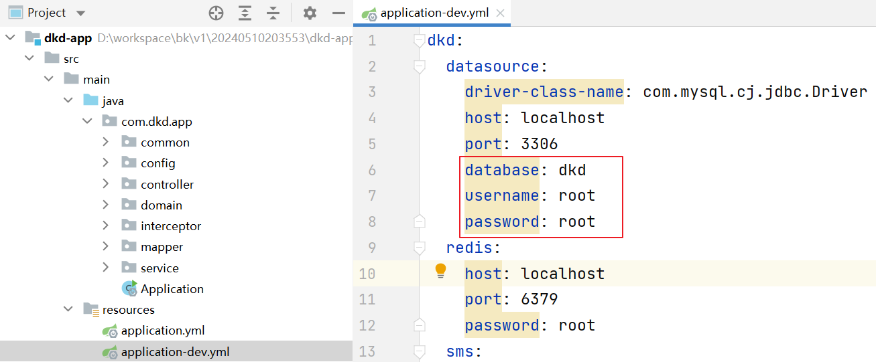Image resolution: width=876 pixels, height=362 pixels.
Task: Open the Project view dropdown
Action: pos(81,13)
